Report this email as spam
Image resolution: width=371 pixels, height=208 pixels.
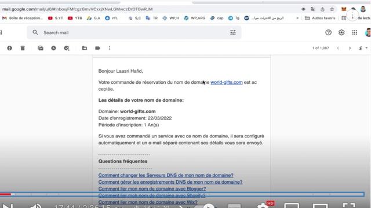point(9,48)
